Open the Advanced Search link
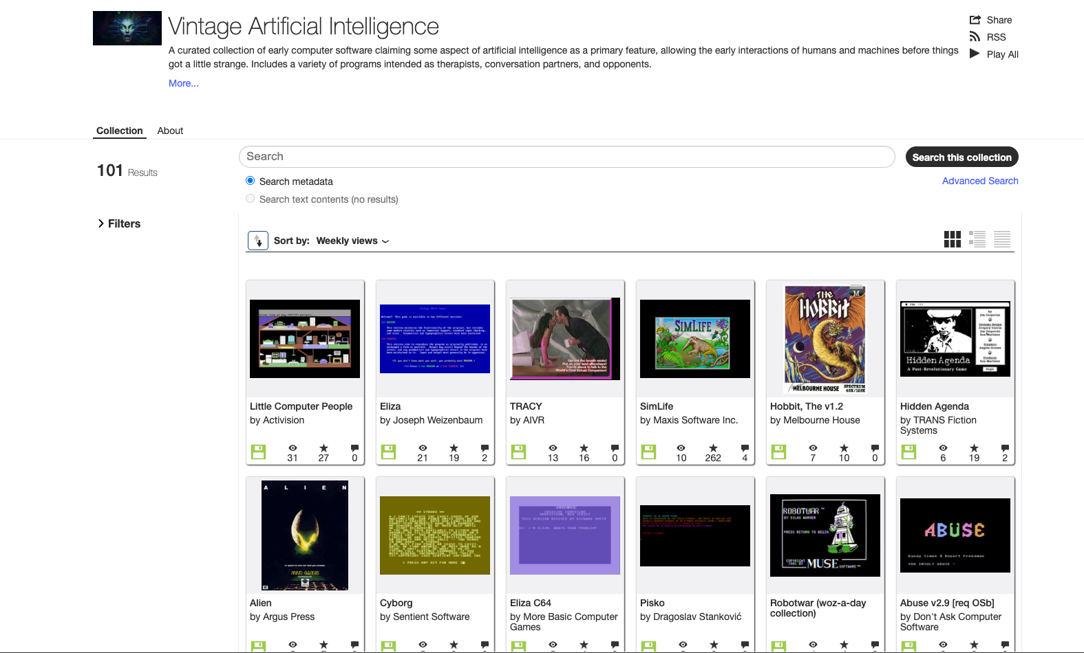The width and height of the screenshot is (1084, 653). (980, 181)
